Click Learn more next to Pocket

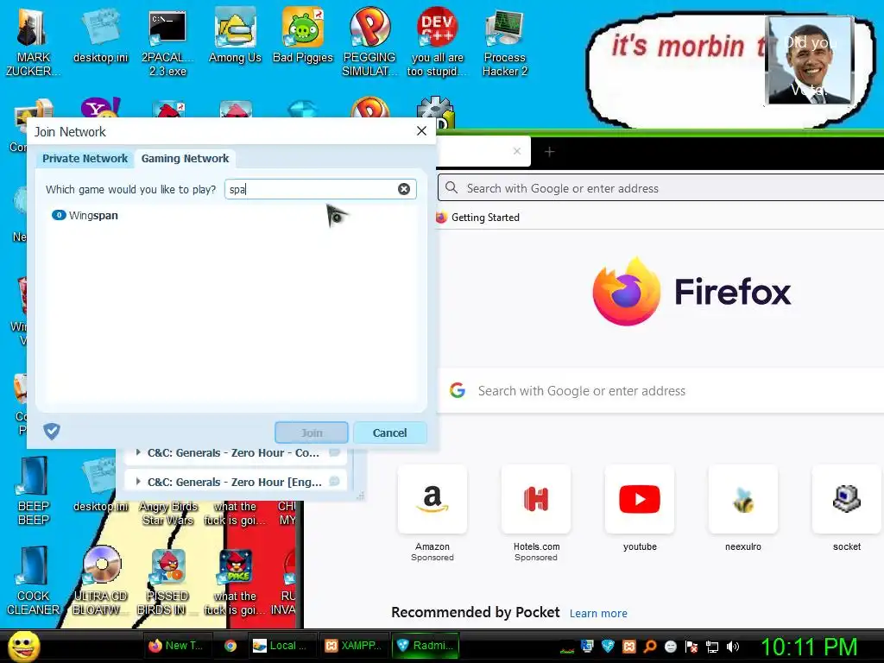[598, 614]
